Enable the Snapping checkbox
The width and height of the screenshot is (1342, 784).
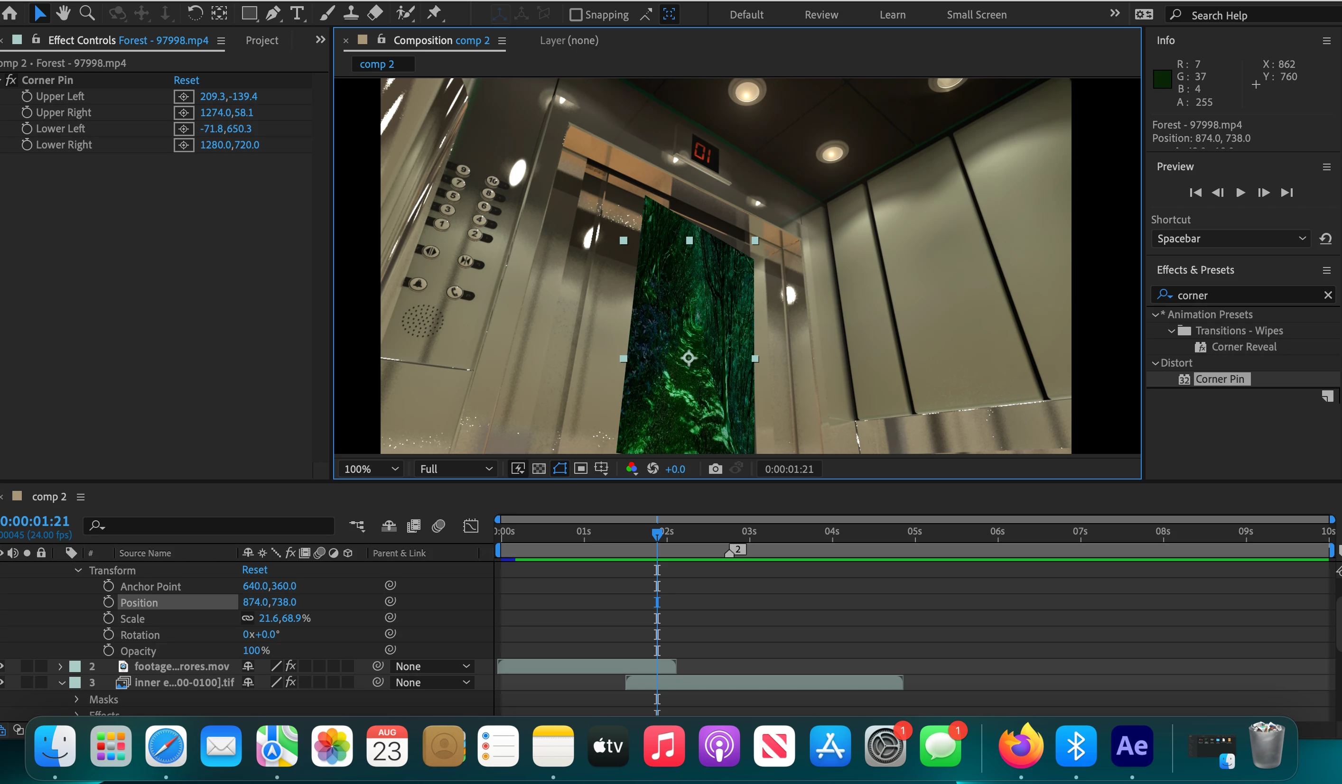pos(576,14)
